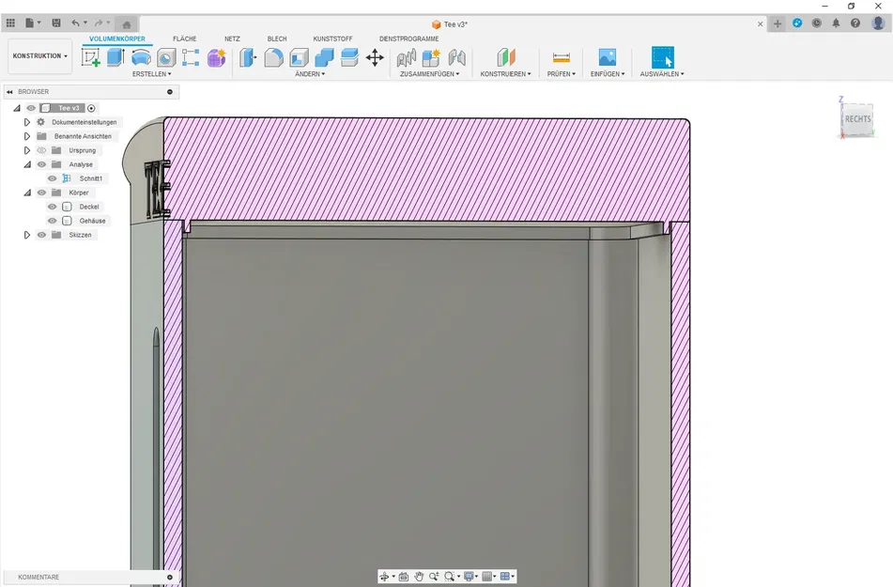Viewport: 893px width, 587px height.
Task: Click the Offset Face tool icon
Action: (x=349, y=57)
